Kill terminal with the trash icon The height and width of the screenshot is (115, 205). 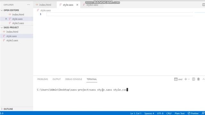click(x=199, y=79)
